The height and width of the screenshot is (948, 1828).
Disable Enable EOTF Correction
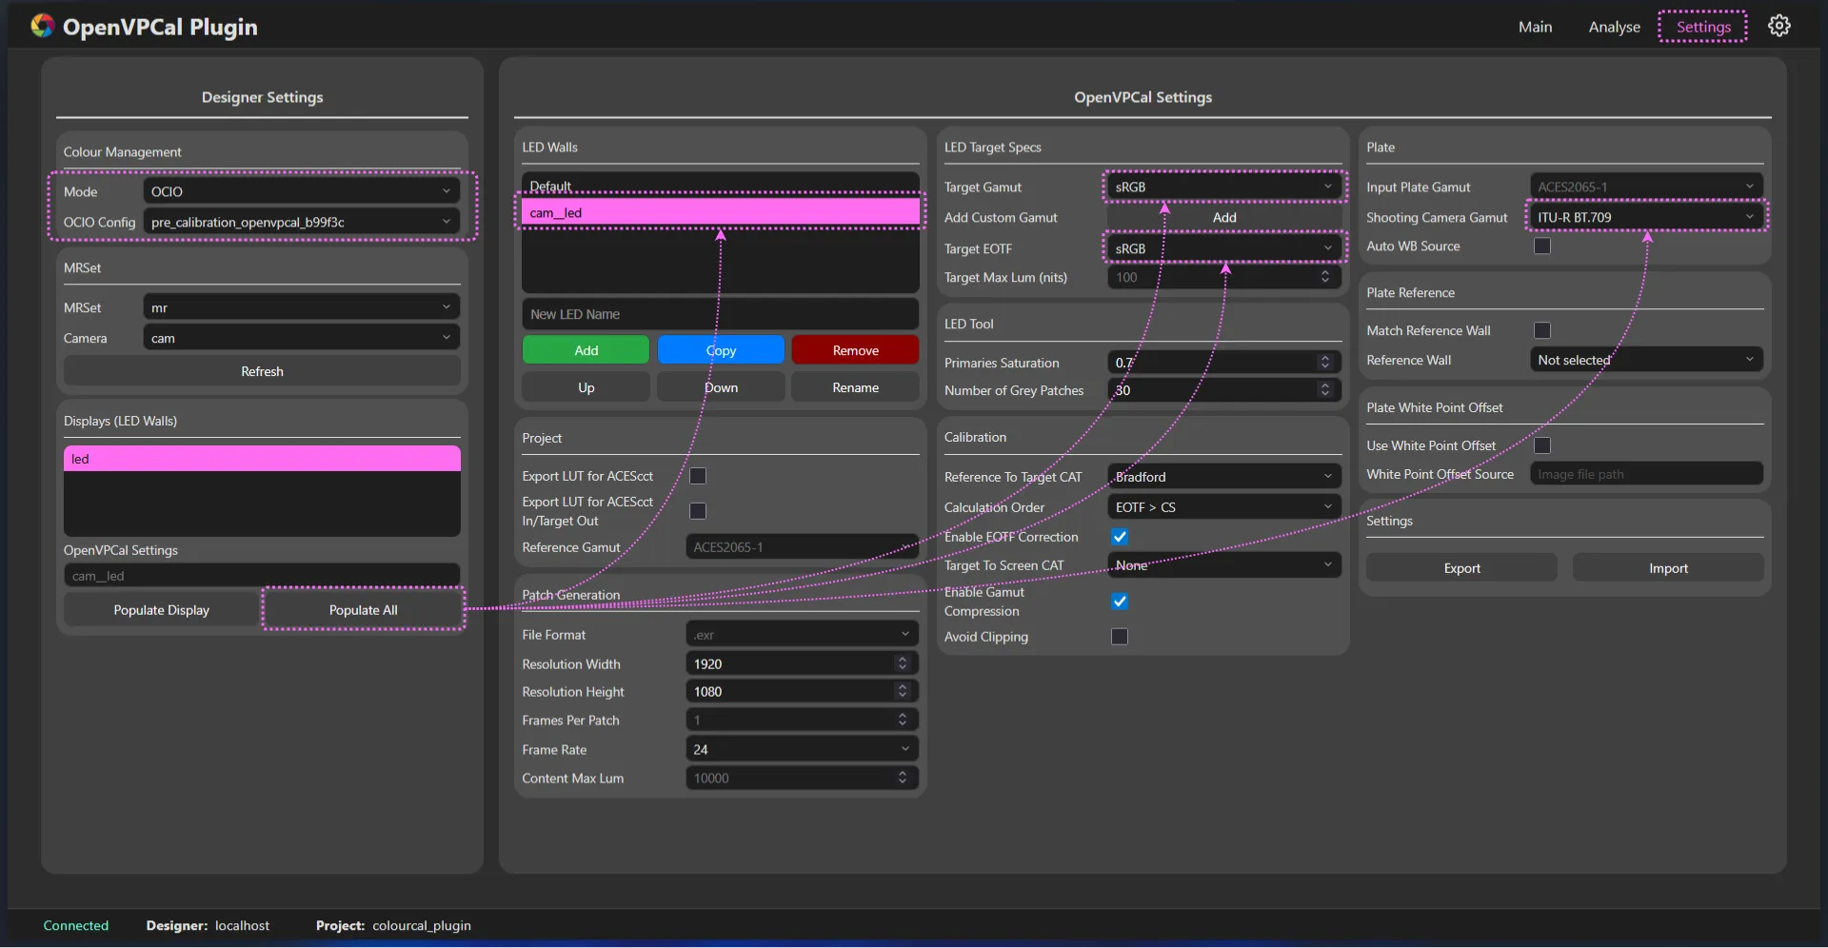pyautogui.click(x=1119, y=537)
